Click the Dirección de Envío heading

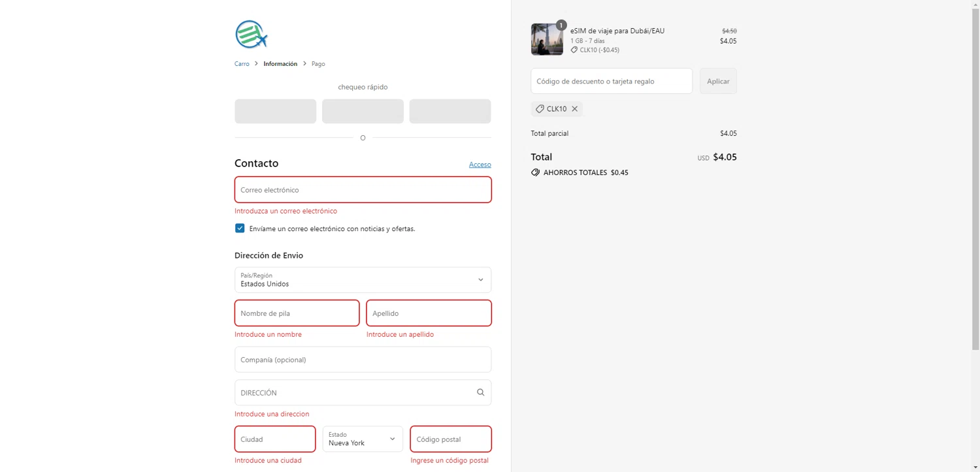269,255
